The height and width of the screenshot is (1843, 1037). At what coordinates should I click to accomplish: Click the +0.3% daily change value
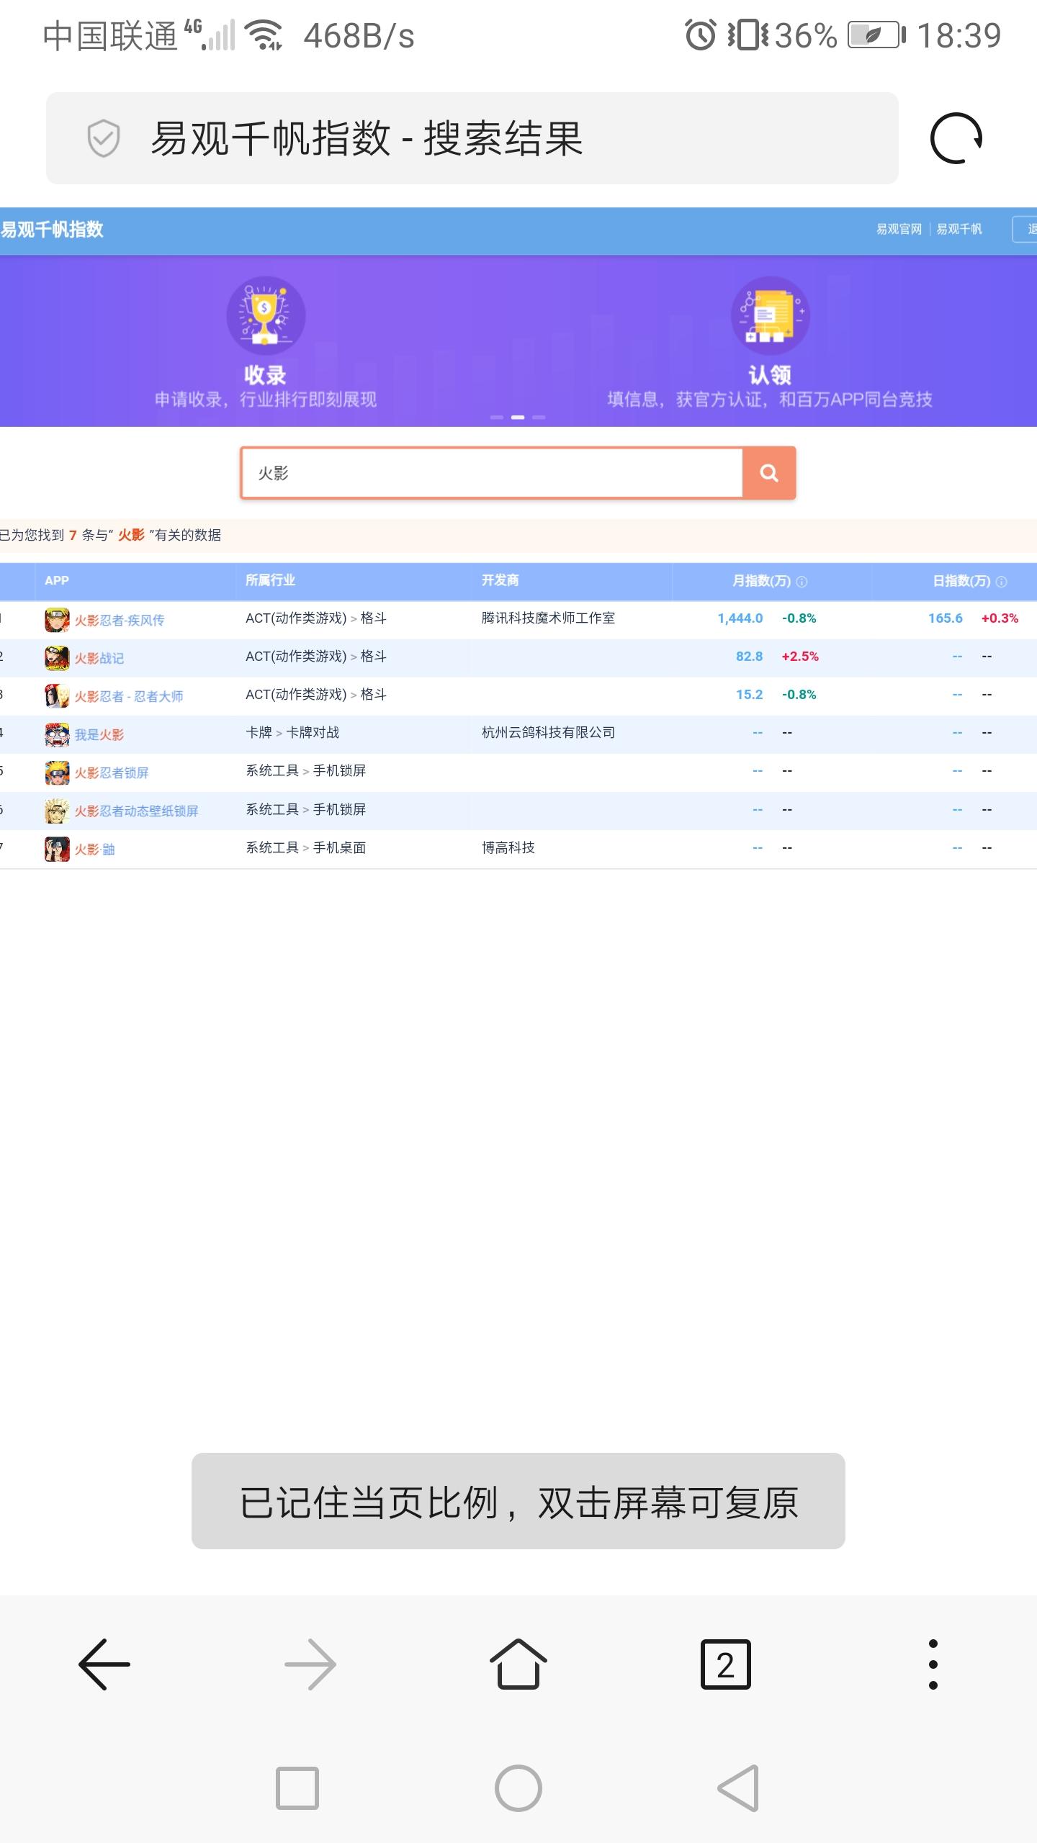coord(1000,618)
